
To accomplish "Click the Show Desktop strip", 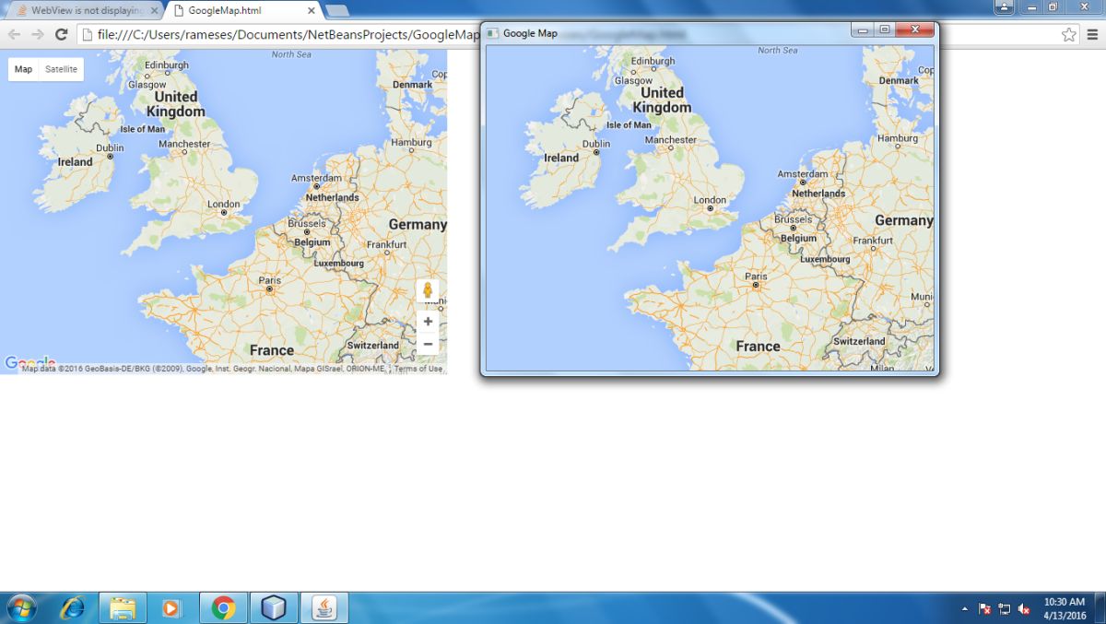I will click(1100, 607).
